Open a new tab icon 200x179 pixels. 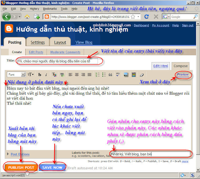(37, 17)
